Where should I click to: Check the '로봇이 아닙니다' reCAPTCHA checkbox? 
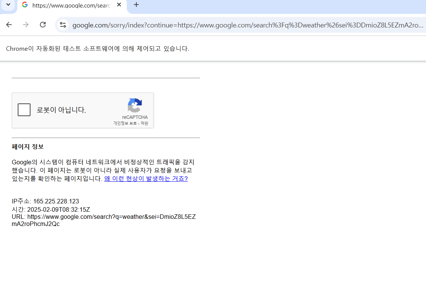(x=24, y=110)
